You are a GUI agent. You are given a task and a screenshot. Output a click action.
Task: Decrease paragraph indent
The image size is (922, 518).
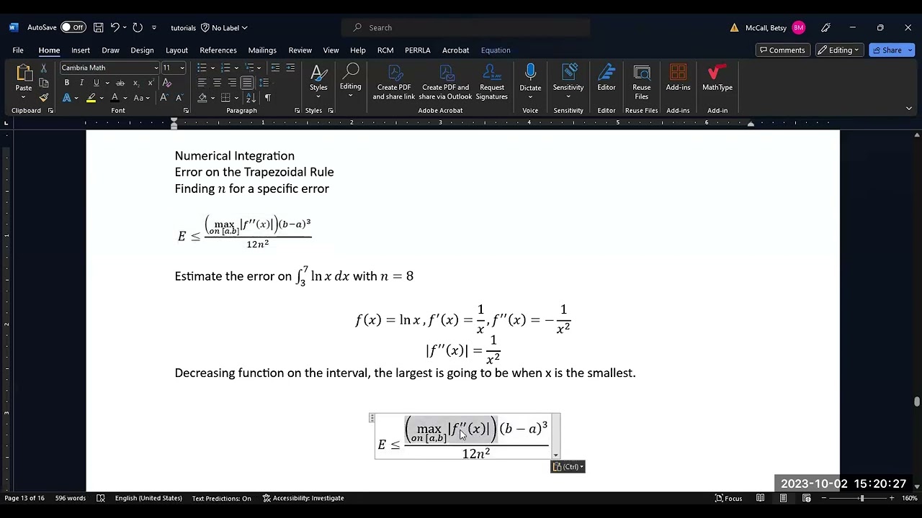tap(275, 68)
